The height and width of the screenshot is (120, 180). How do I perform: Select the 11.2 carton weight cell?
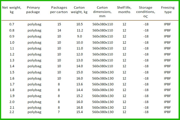click(x=80, y=30)
